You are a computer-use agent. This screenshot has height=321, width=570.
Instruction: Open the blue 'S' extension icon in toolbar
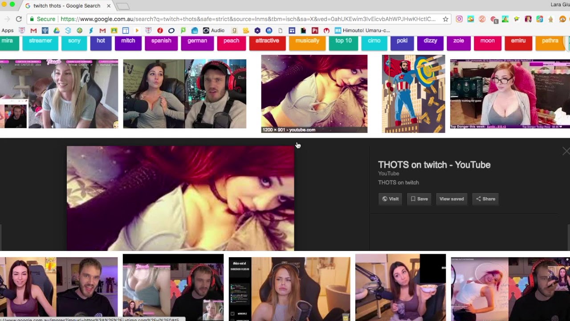pyautogui.click(x=539, y=19)
